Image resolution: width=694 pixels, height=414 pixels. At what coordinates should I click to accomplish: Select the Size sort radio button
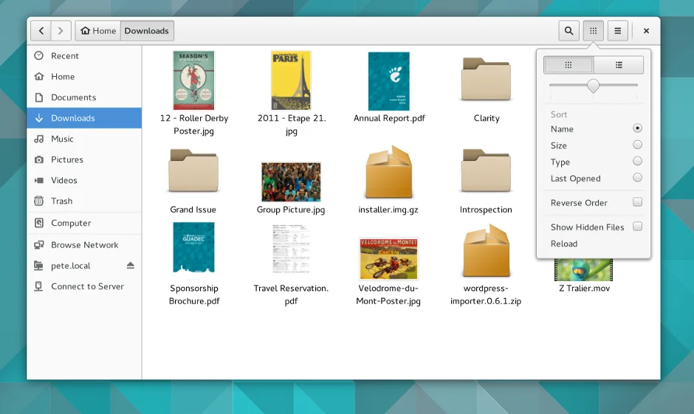tap(637, 145)
